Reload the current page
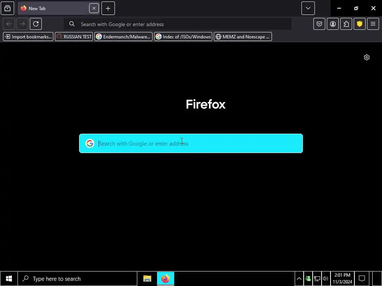The height and width of the screenshot is (286, 382). coord(36,24)
